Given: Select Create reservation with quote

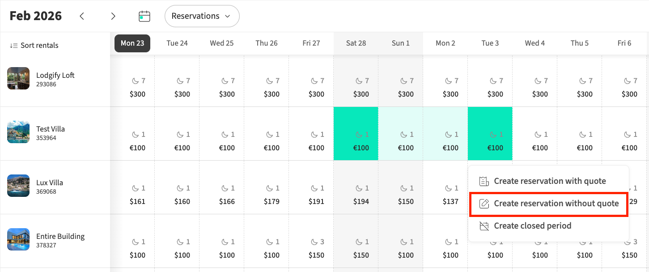Looking at the screenshot, I should click(x=550, y=181).
